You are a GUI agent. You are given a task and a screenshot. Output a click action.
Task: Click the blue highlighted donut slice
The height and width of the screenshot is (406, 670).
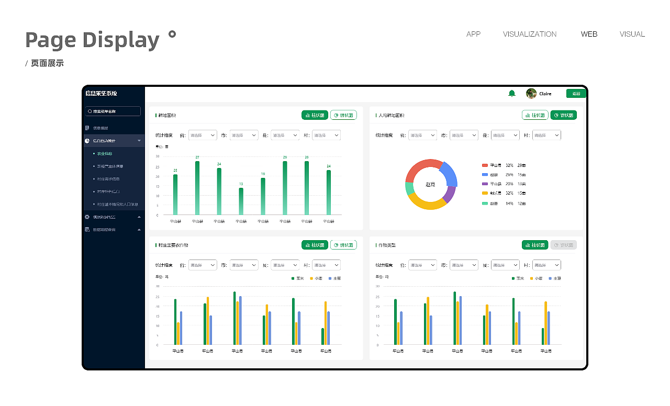450,174
